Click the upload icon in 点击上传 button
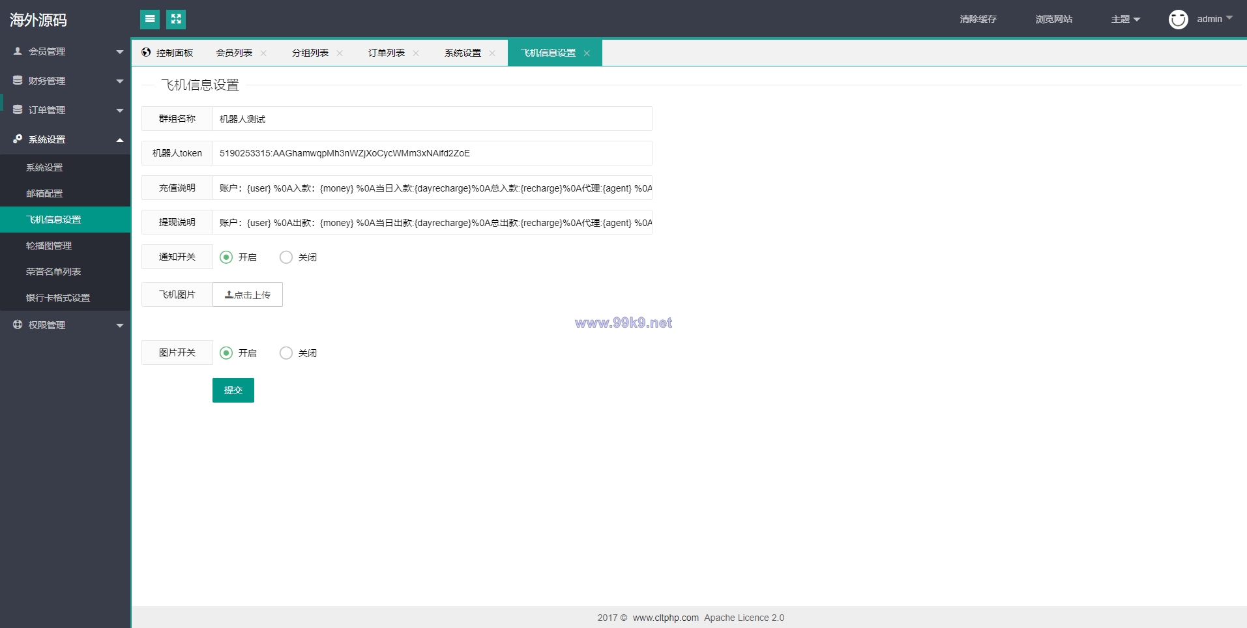1247x628 pixels. [229, 294]
